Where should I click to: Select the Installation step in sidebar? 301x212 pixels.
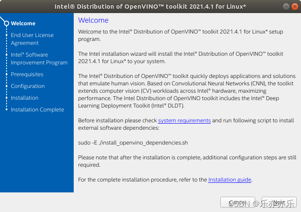pyautogui.click(x=24, y=98)
